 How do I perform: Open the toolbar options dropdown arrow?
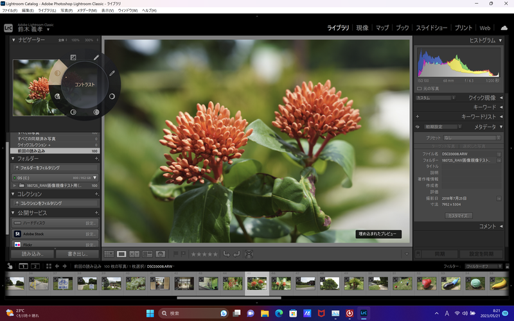click(x=407, y=254)
